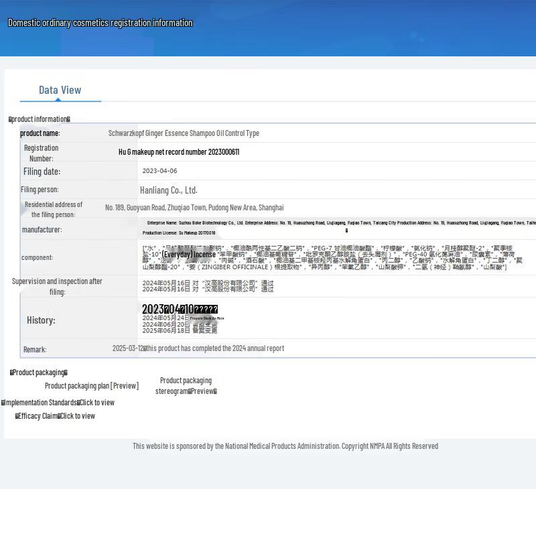This screenshot has height=536, width=536.
Task: Select the Product packaging section heading
Action: [39, 373]
